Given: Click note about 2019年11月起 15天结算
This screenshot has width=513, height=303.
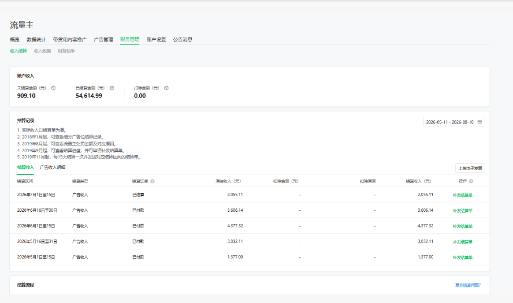Looking at the screenshot, I should coord(79,157).
